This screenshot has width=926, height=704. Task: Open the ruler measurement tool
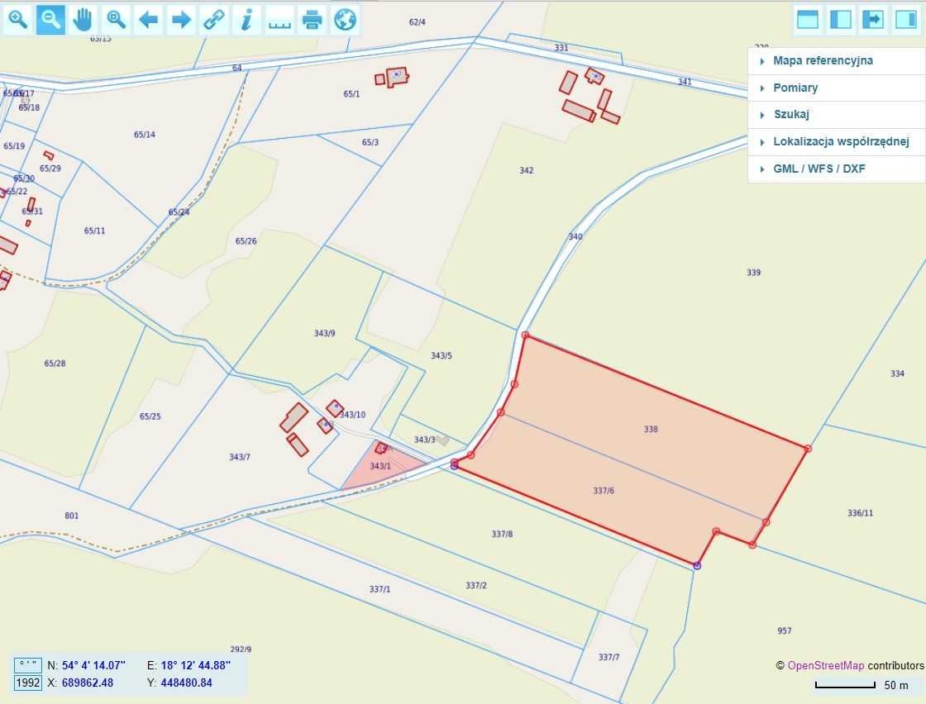(279, 20)
